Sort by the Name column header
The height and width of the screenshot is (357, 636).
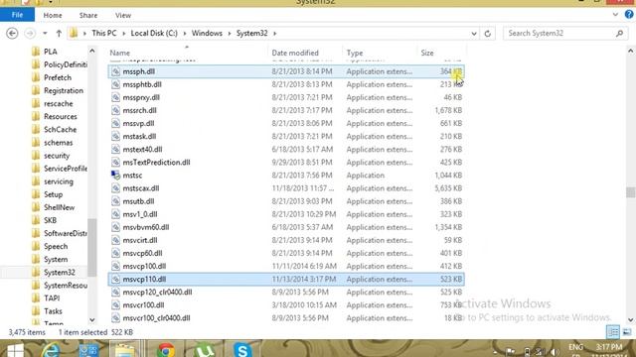pos(119,53)
